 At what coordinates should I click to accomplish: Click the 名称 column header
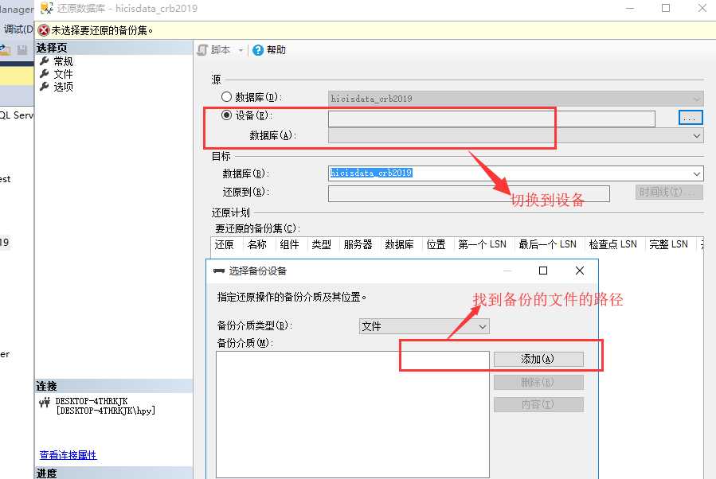click(x=257, y=244)
